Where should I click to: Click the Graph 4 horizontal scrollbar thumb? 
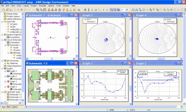[x=161, y=59]
